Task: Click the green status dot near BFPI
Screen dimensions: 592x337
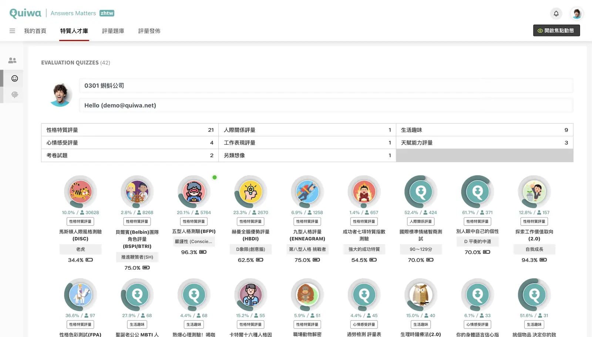Action: (x=215, y=177)
